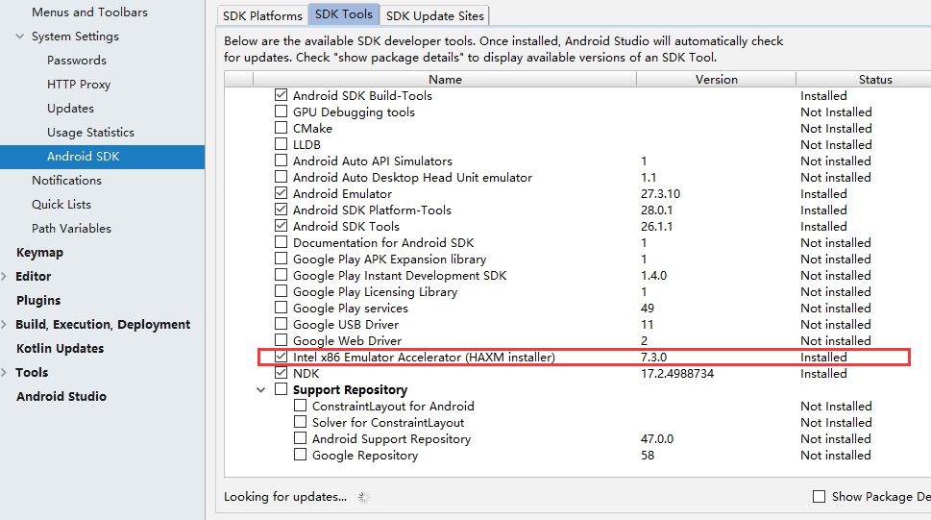
Task: Open Android Studio settings entry
Action: [x=61, y=396]
